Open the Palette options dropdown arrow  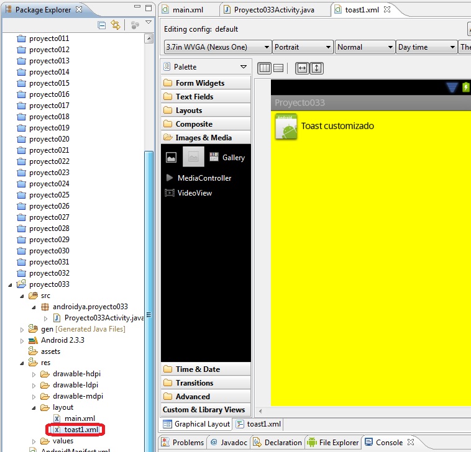(244, 66)
